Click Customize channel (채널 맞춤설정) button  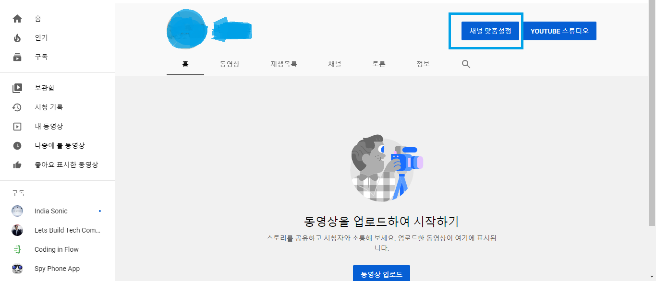pos(490,31)
